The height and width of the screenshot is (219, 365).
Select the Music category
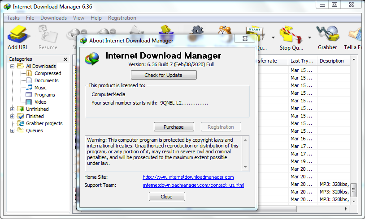point(40,88)
